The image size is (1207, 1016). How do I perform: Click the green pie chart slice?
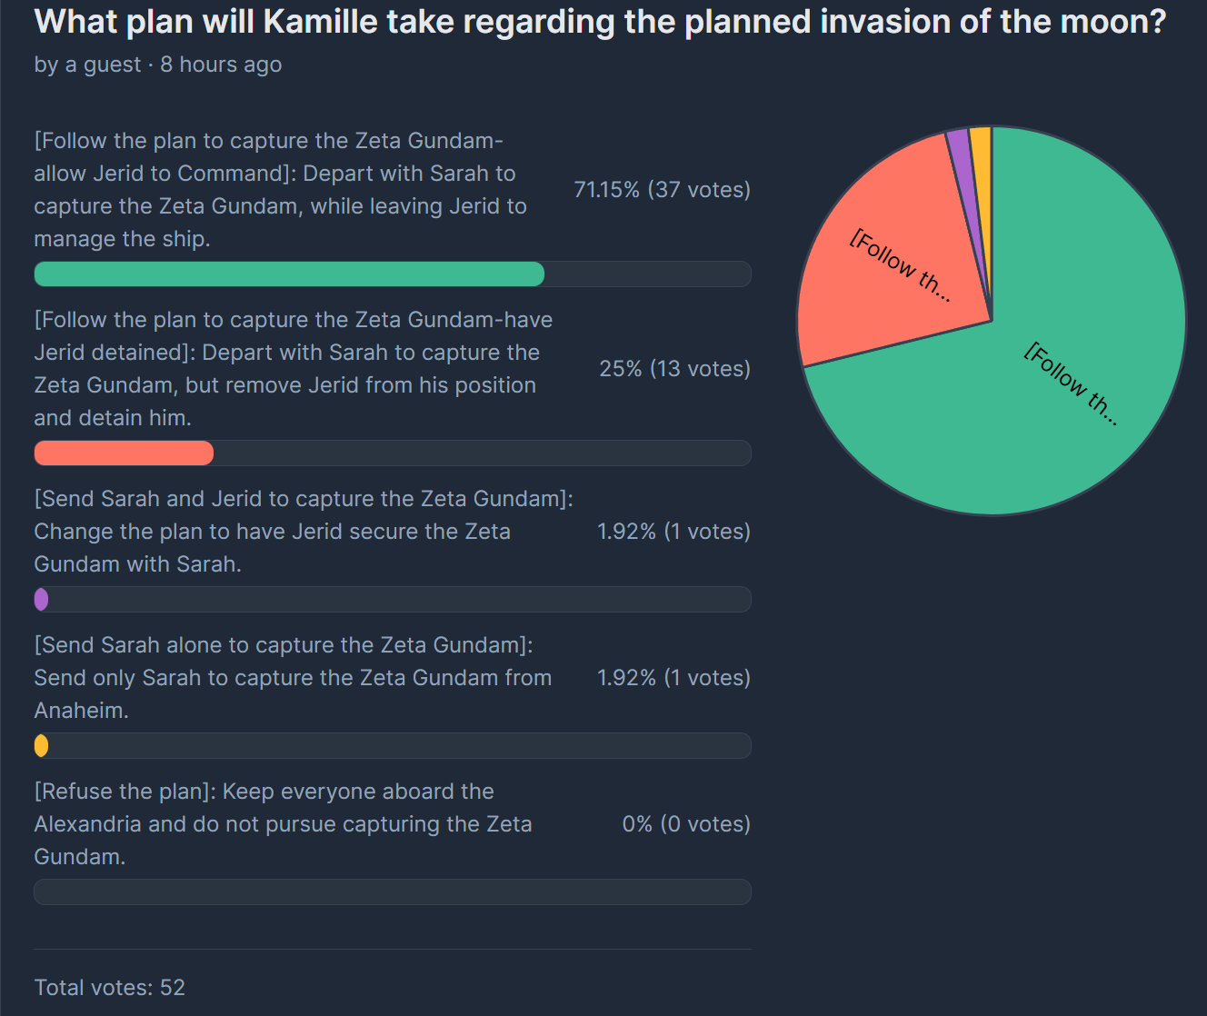click(1045, 400)
